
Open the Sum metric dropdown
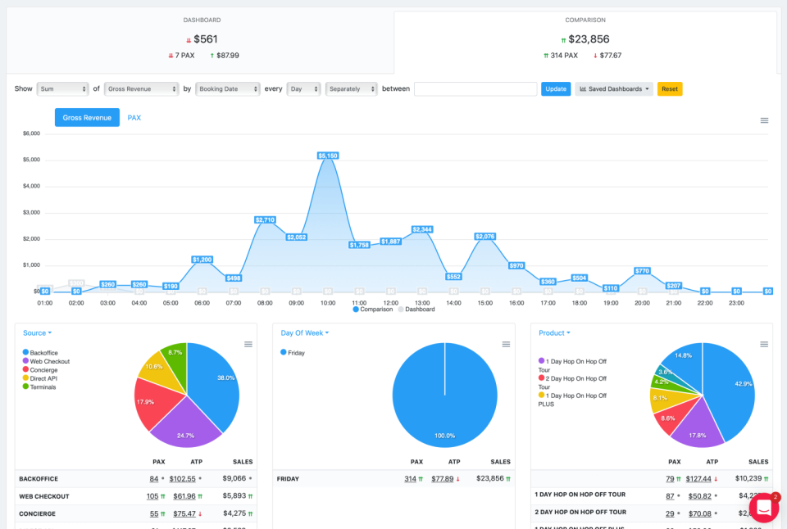pyautogui.click(x=61, y=88)
